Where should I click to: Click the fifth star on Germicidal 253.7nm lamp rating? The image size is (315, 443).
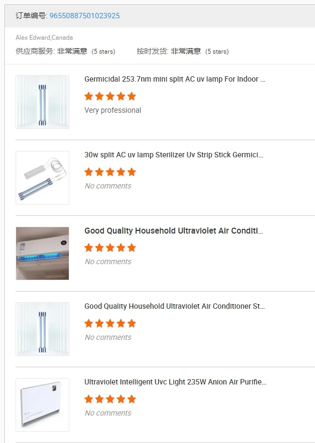click(131, 96)
